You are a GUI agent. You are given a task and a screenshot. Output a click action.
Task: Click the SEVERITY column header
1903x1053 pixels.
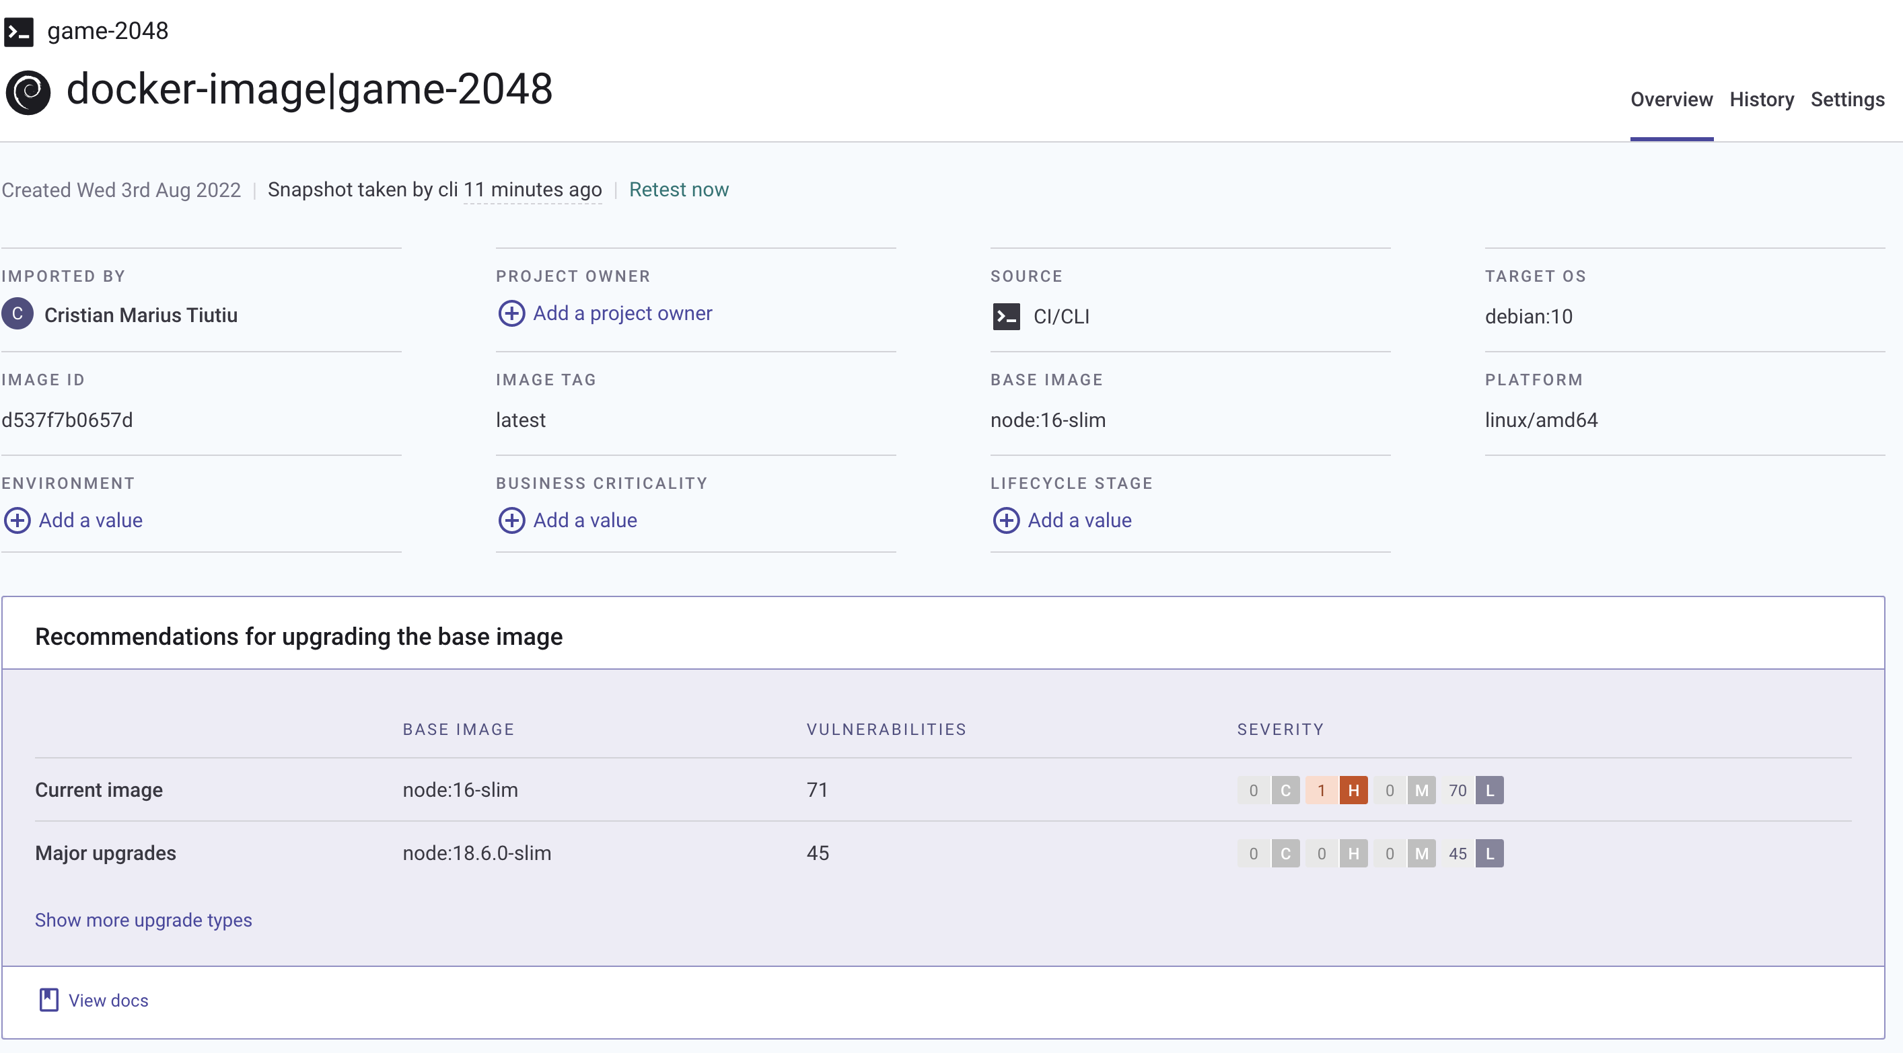pyautogui.click(x=1281, y=730)
